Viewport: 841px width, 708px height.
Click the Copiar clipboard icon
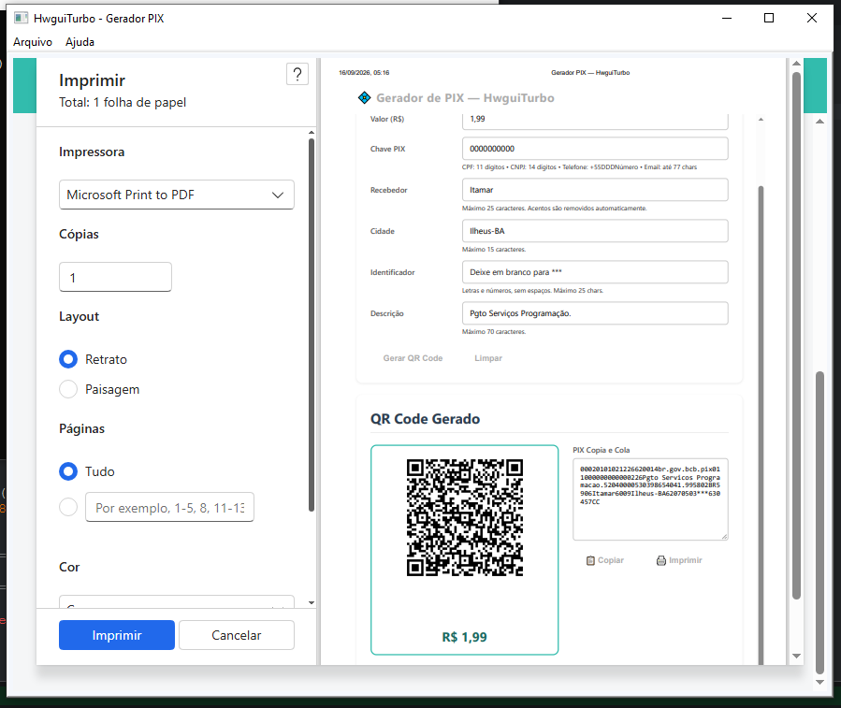coord(590,560)
